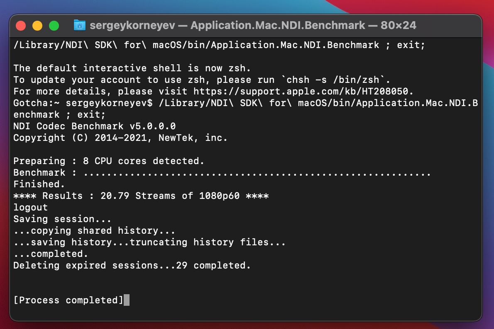Screen dimensions: 494x329
Task: Click the home folder icon in title bar
Action: tap(79, 25)
